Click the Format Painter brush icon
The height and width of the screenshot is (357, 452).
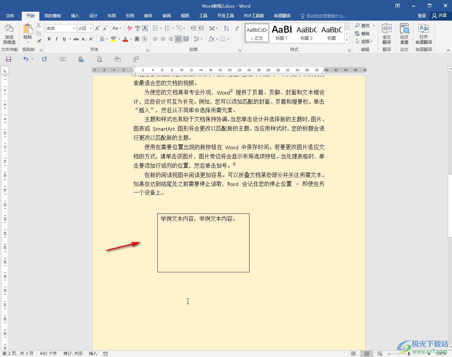coord(39,41)
